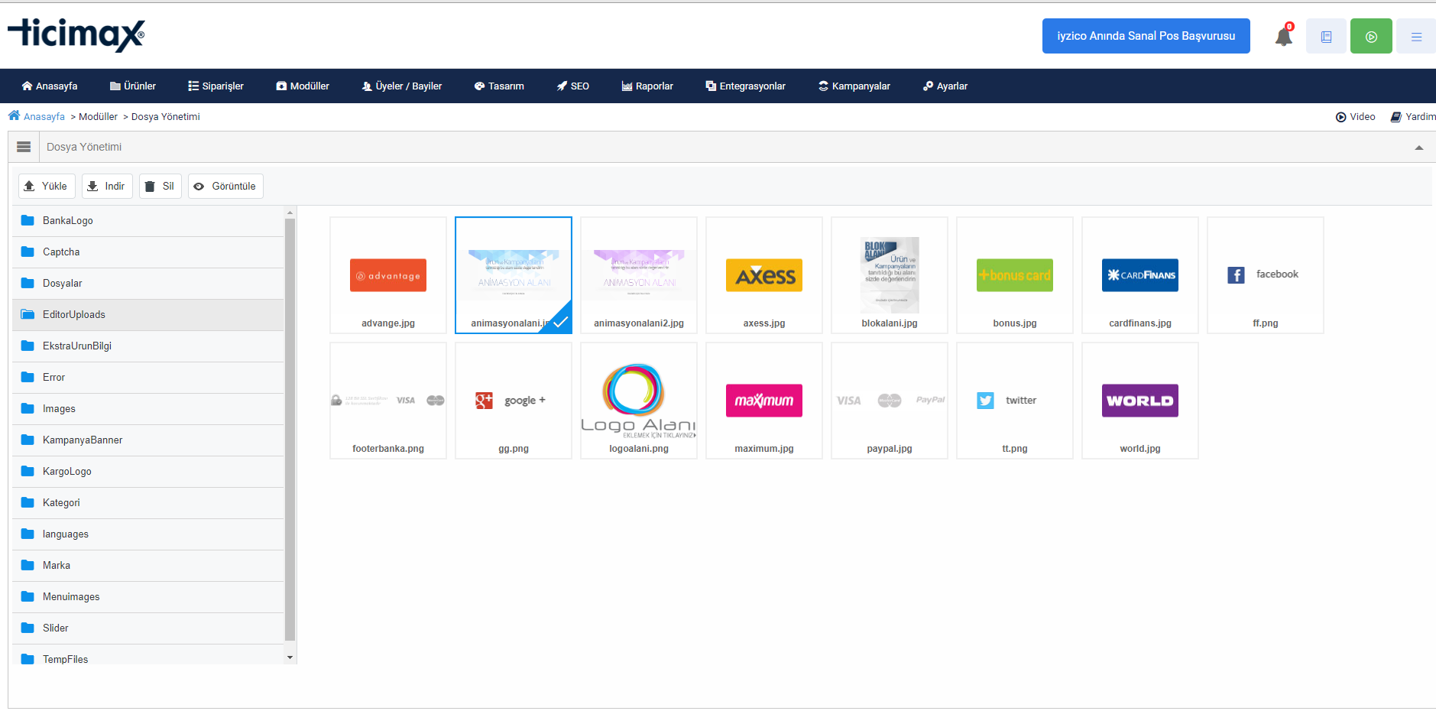The width and height of the screenshot is (1436, 724).
Task: Open the Video help link
Action: click(1356, 116)
